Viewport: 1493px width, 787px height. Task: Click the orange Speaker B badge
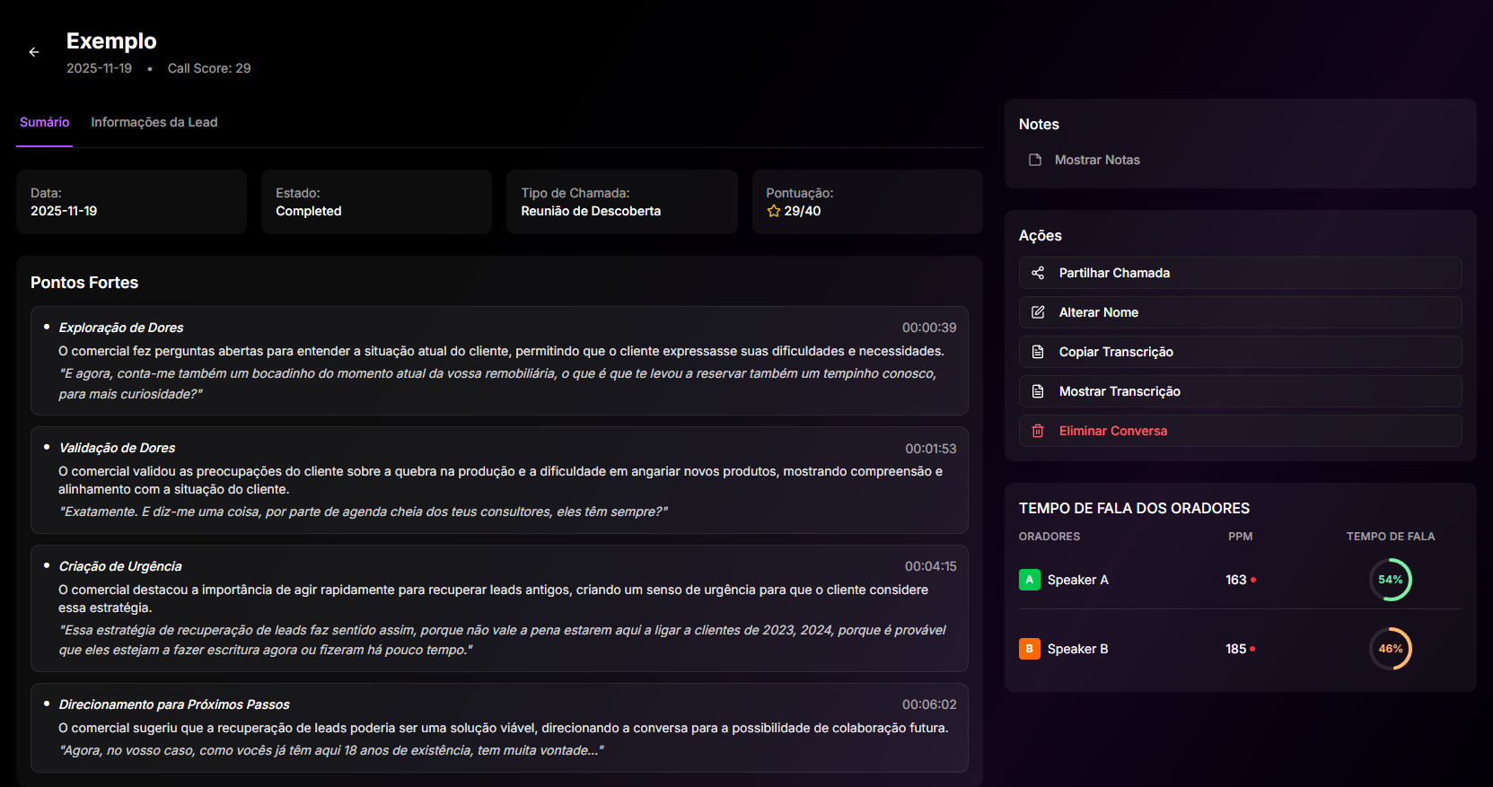point(1029,649)
